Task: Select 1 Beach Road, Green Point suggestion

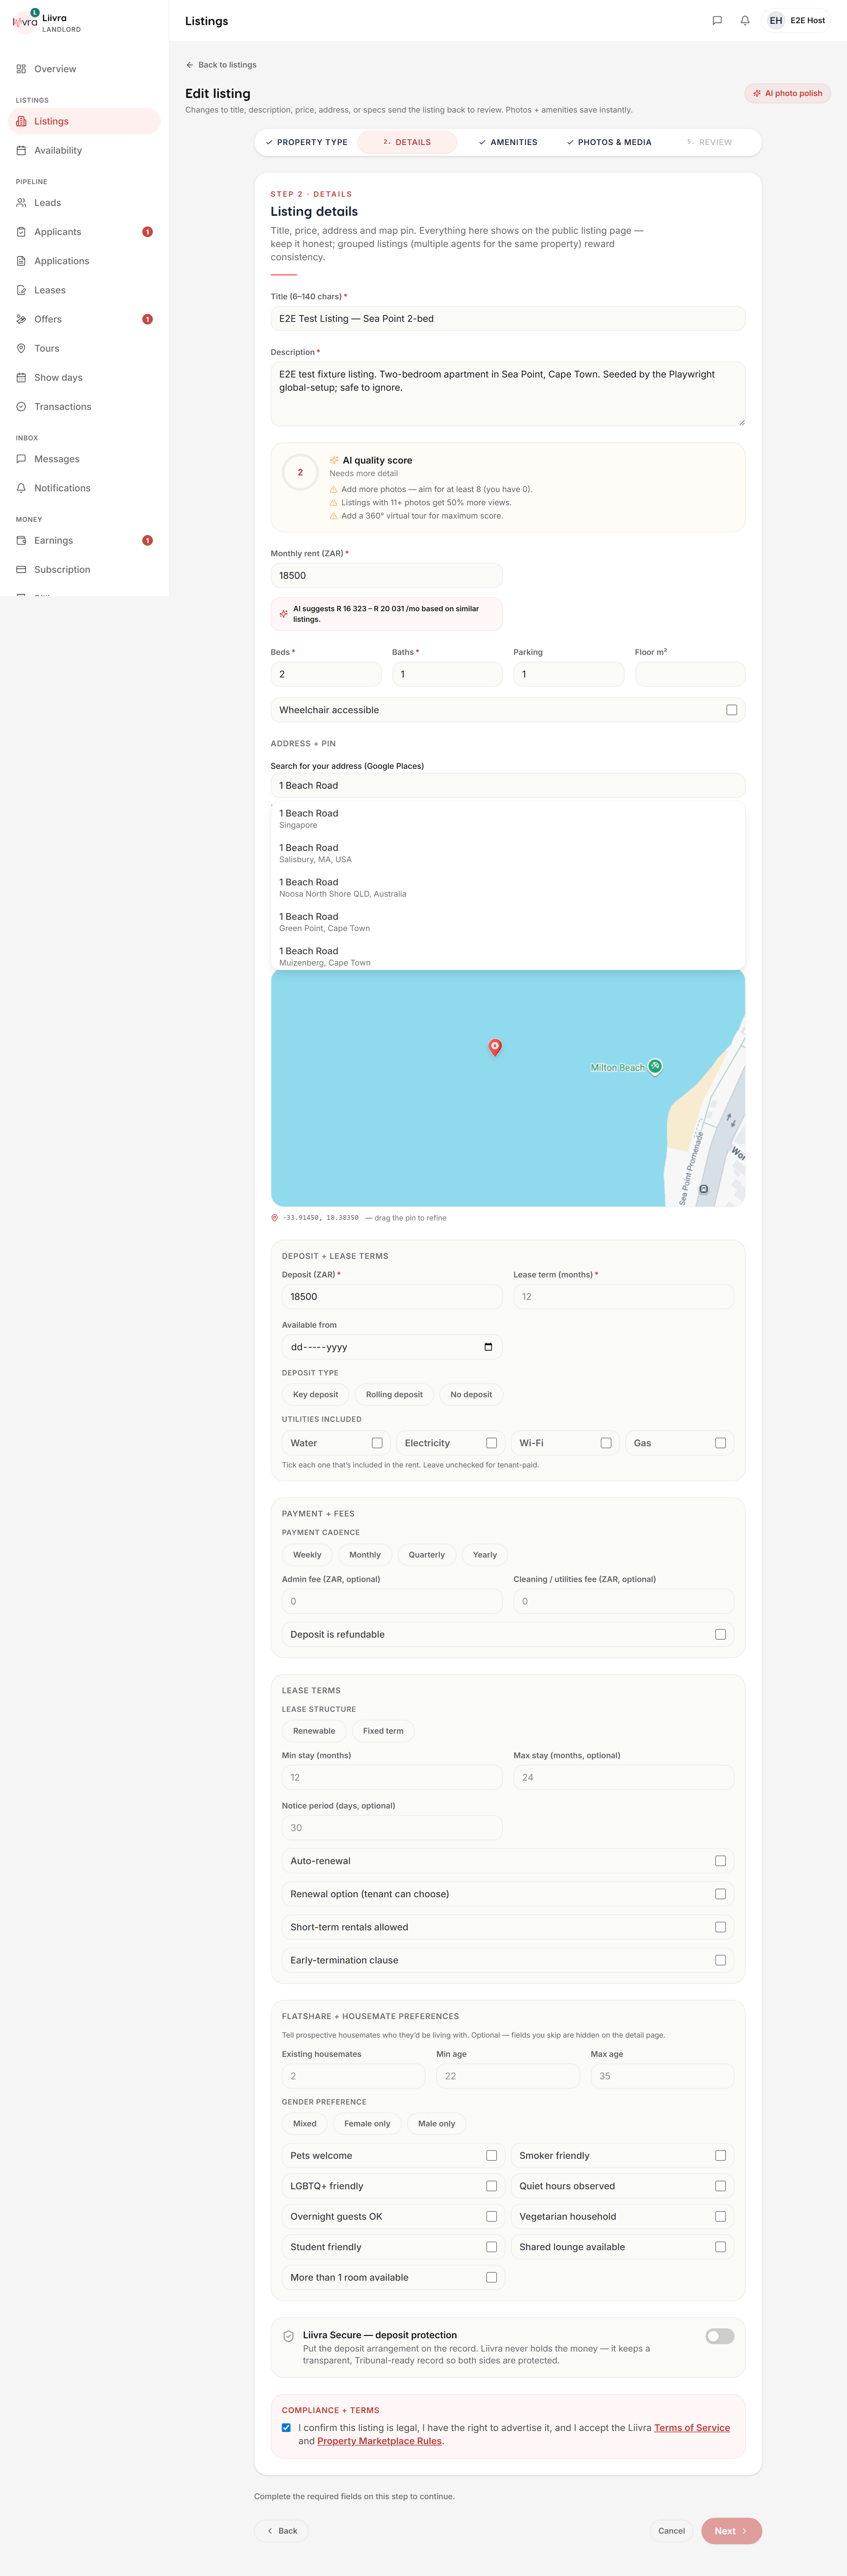Action: [508, 922]
